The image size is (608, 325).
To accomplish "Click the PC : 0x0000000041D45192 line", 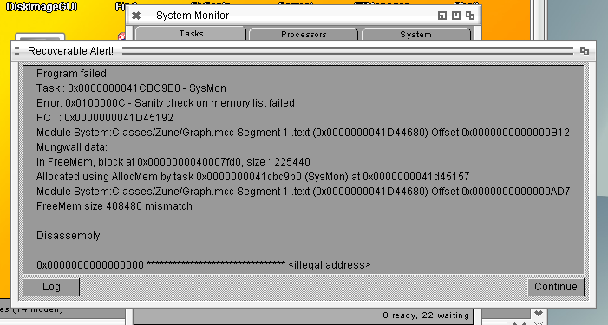I will [x=105, y=118].
